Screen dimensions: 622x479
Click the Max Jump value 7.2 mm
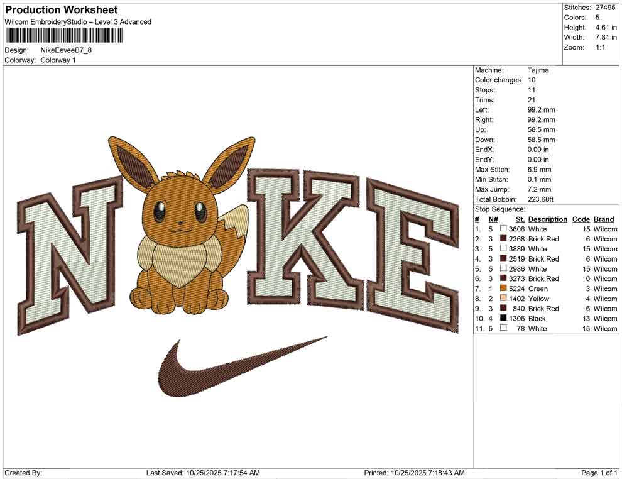(539, 189)
